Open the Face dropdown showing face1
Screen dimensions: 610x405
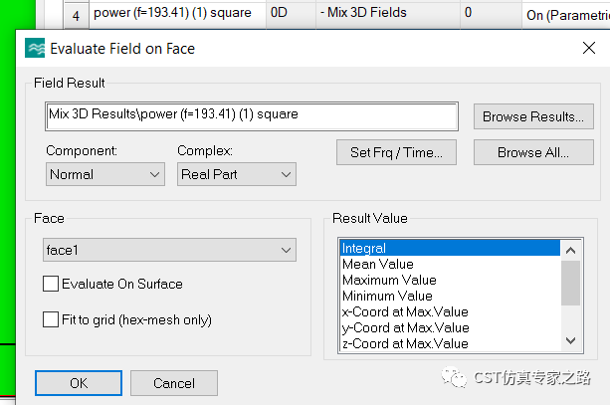coord(169,249)
